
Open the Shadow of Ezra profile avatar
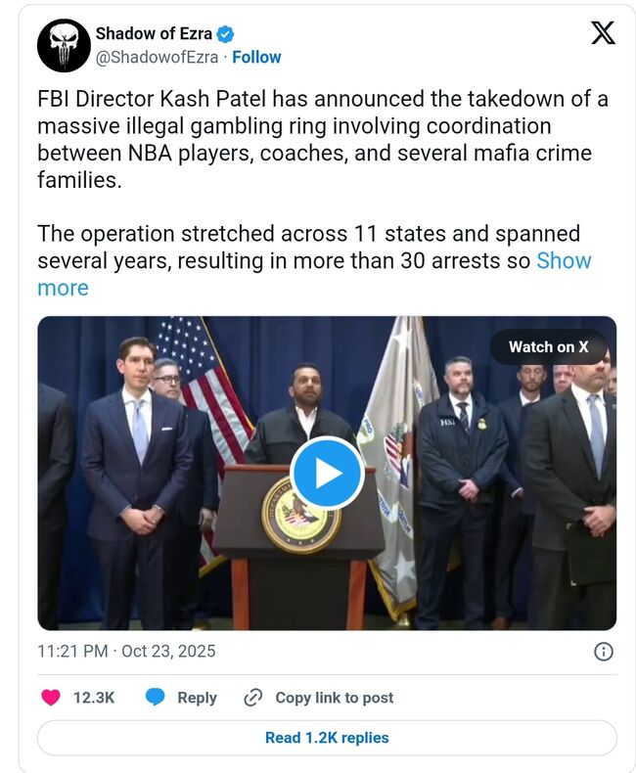(x=64, y=45)
